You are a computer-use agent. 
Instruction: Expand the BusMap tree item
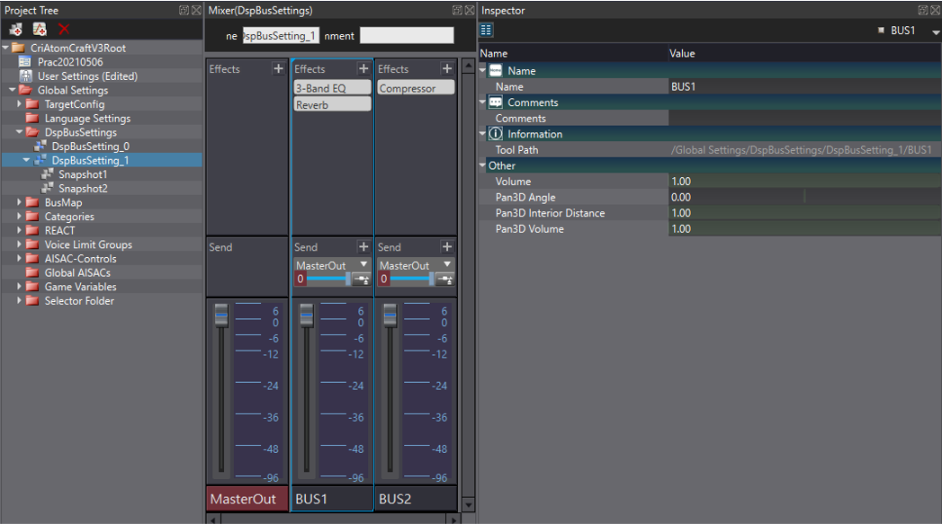19,202
